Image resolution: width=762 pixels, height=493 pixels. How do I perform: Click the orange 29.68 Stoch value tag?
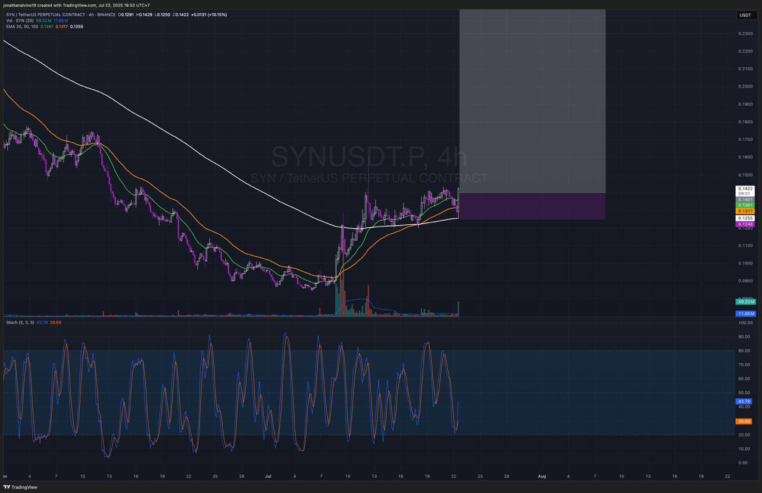(744, 421)
